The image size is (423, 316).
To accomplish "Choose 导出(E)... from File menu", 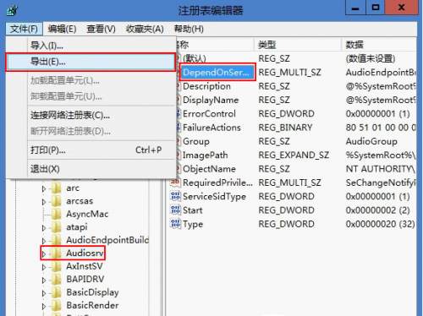I will tap(91, 62).
